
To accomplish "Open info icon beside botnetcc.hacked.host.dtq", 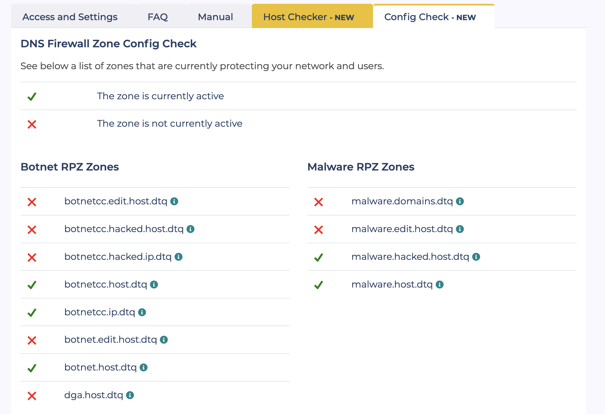I will pyautogui.click(x=190, y=229).
